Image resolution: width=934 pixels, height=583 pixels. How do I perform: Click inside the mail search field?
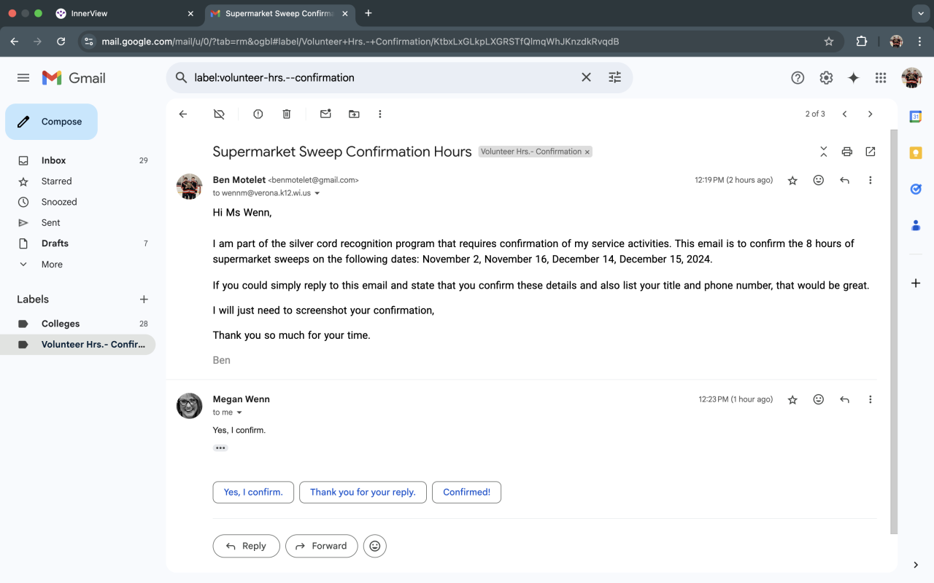pyautogui.click(x=379, y=77)
